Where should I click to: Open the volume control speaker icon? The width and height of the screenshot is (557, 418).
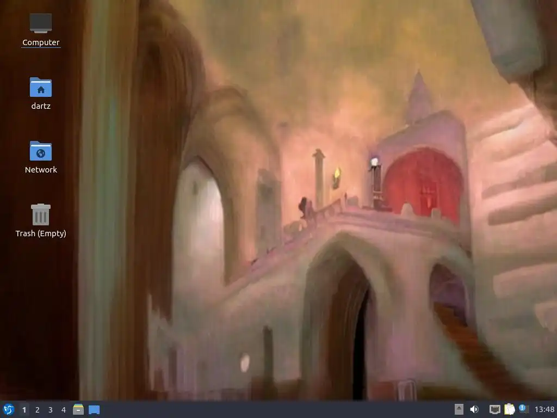474,409
